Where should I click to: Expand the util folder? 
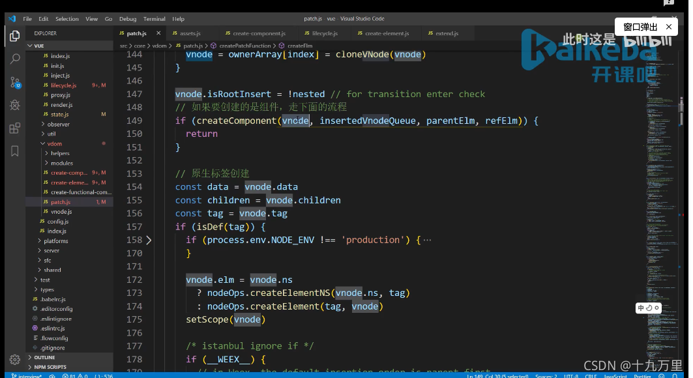(43, 134)
